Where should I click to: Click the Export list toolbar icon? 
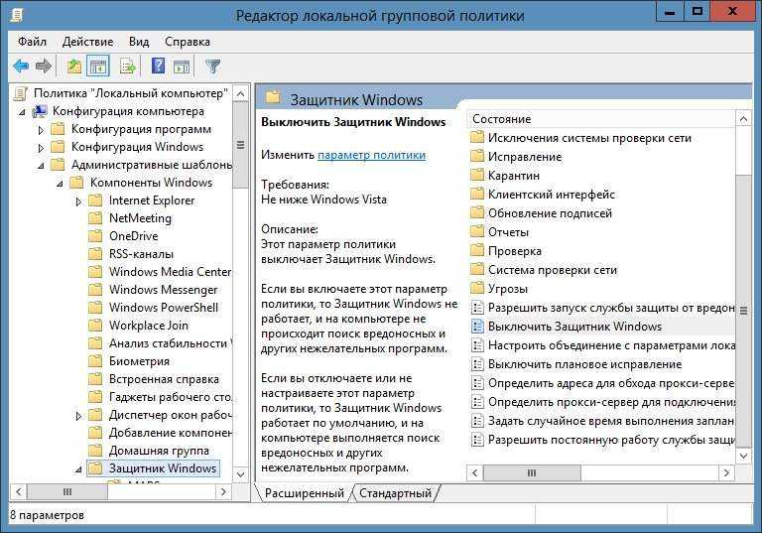click(128, 66)
